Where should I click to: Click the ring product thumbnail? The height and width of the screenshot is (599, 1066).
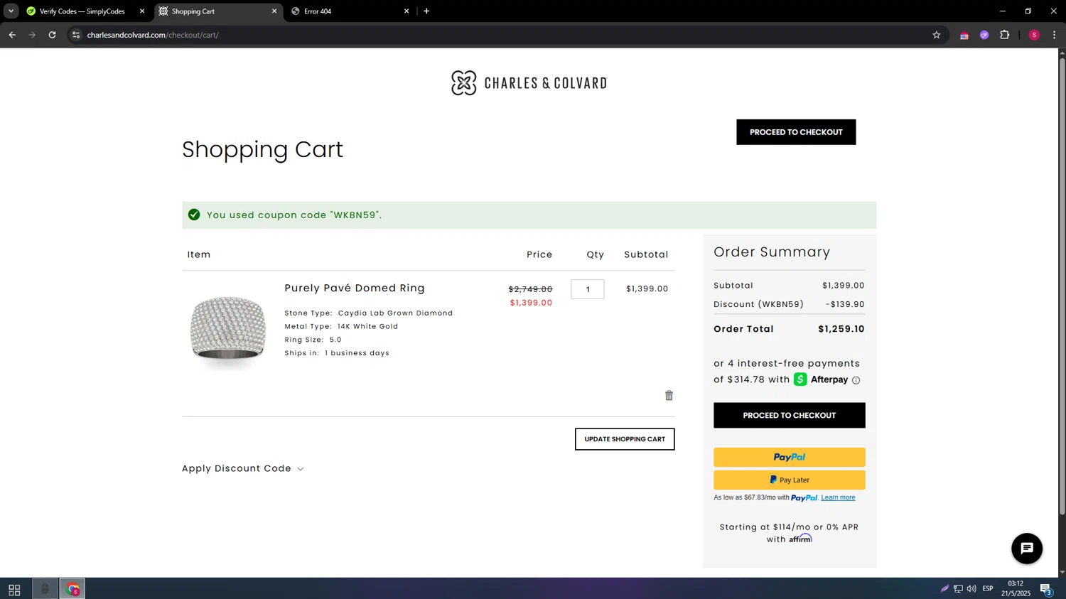[x=228, y=330]
